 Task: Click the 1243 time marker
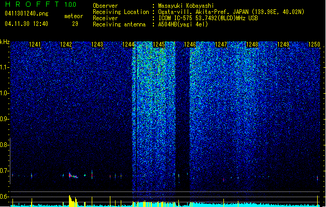coord(97,45)
